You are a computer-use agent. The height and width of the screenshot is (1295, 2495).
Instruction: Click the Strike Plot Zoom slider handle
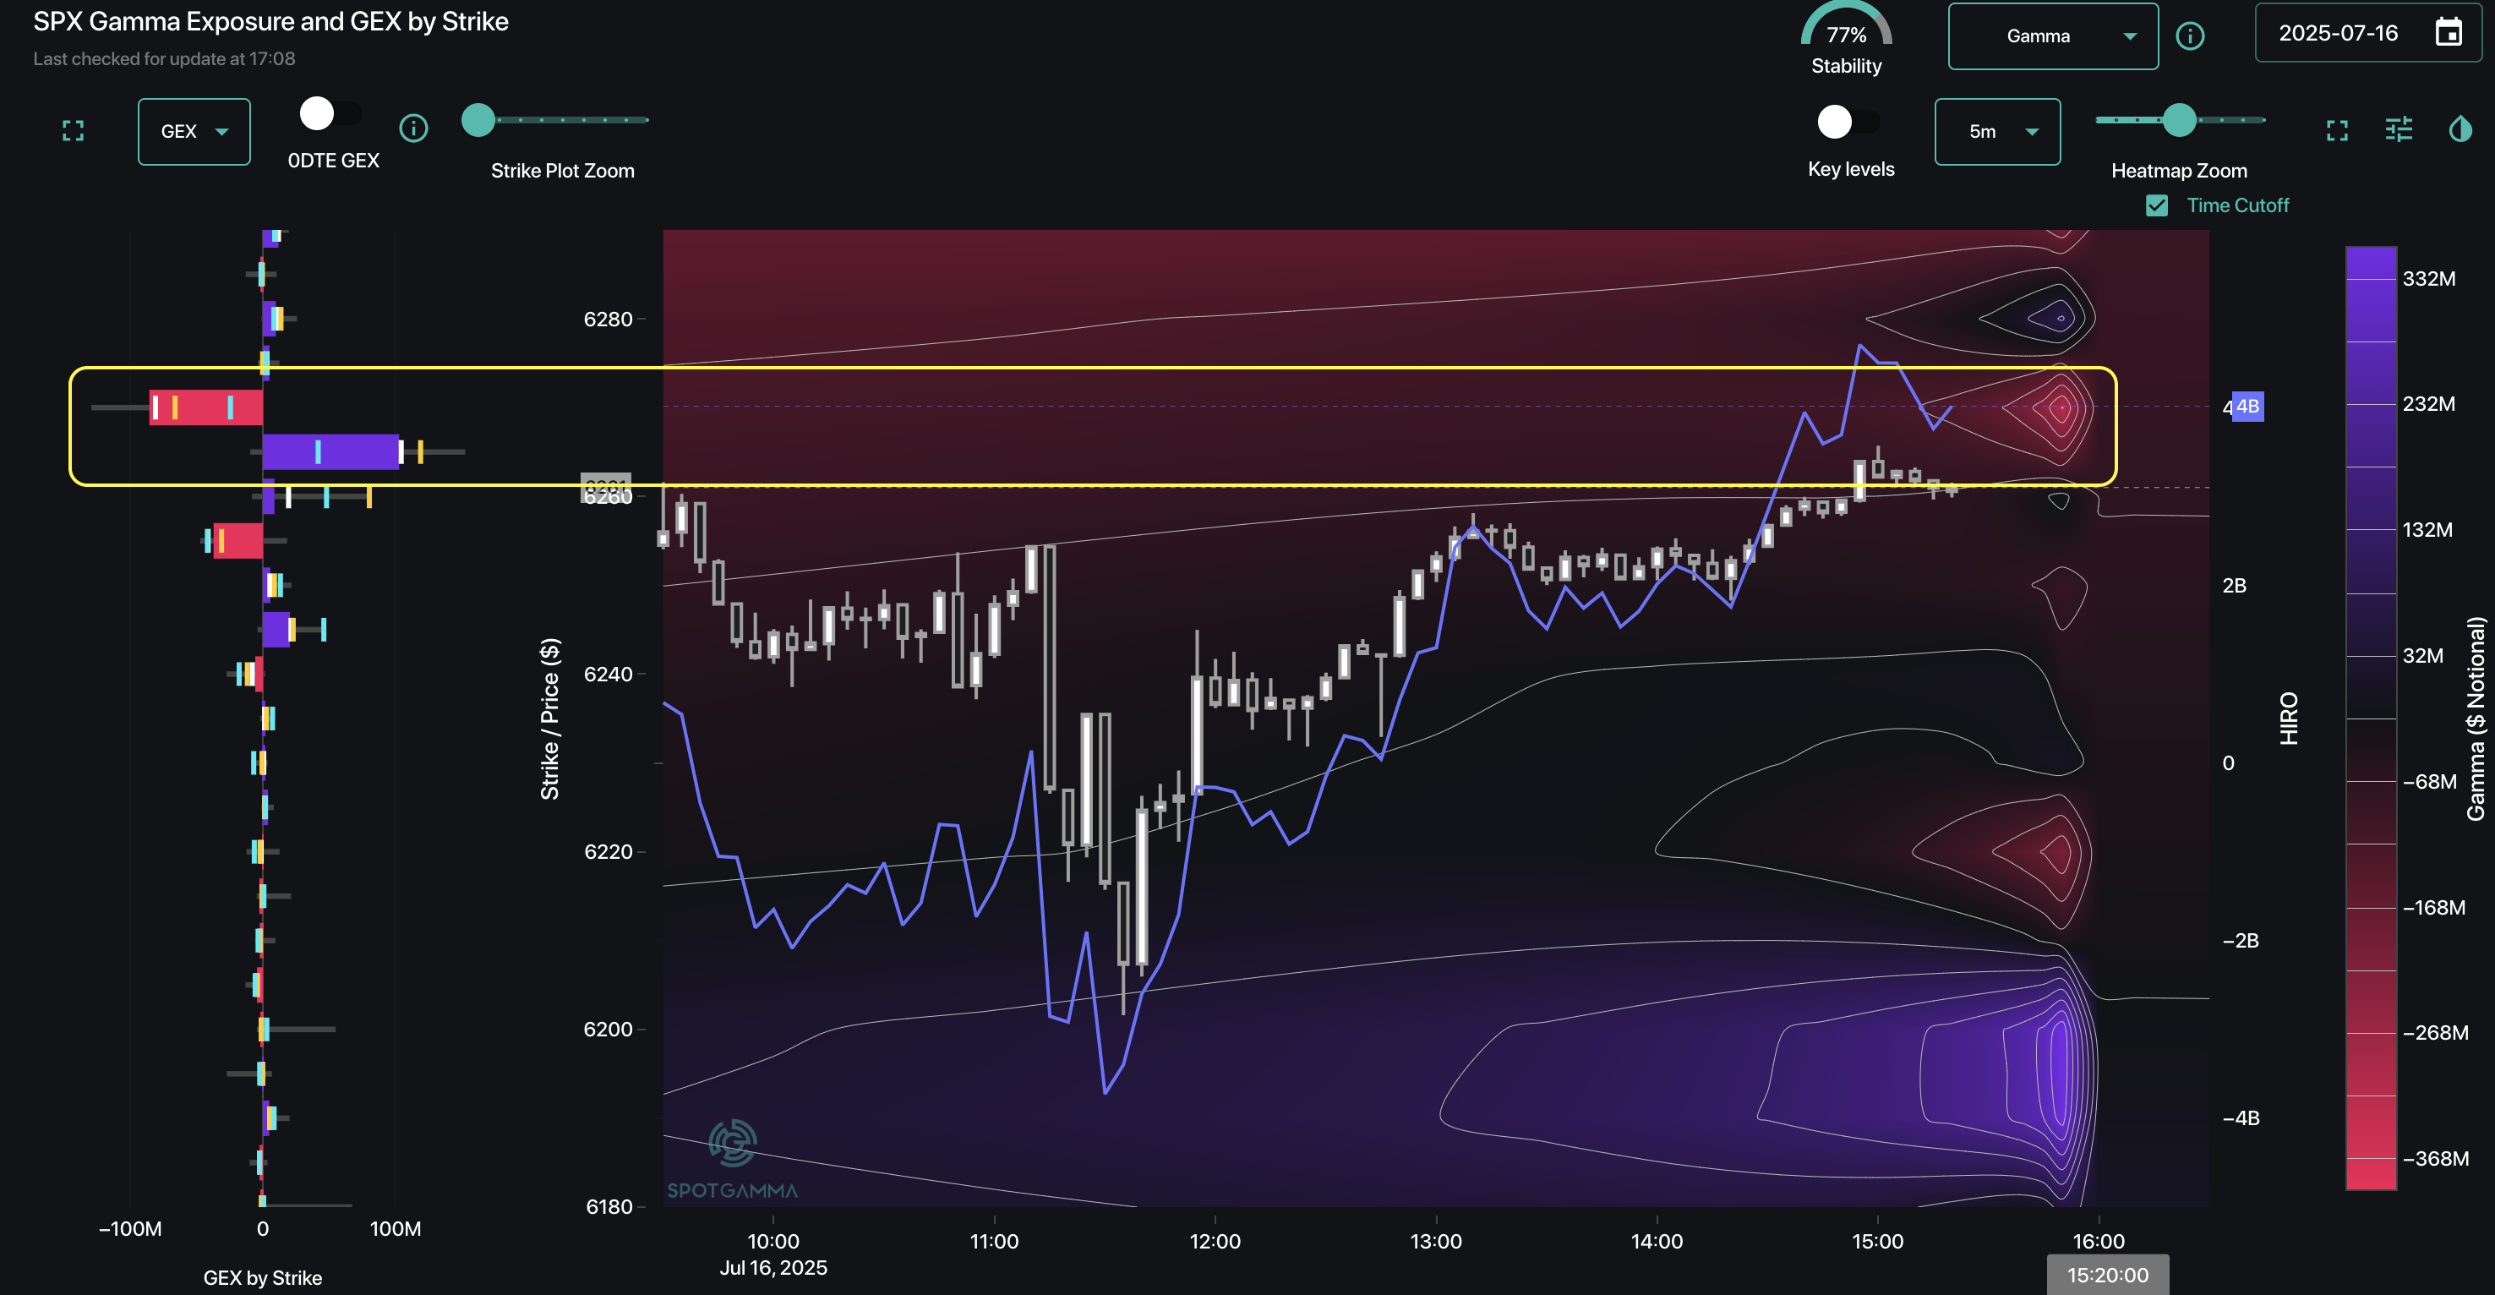coord(478,120)
